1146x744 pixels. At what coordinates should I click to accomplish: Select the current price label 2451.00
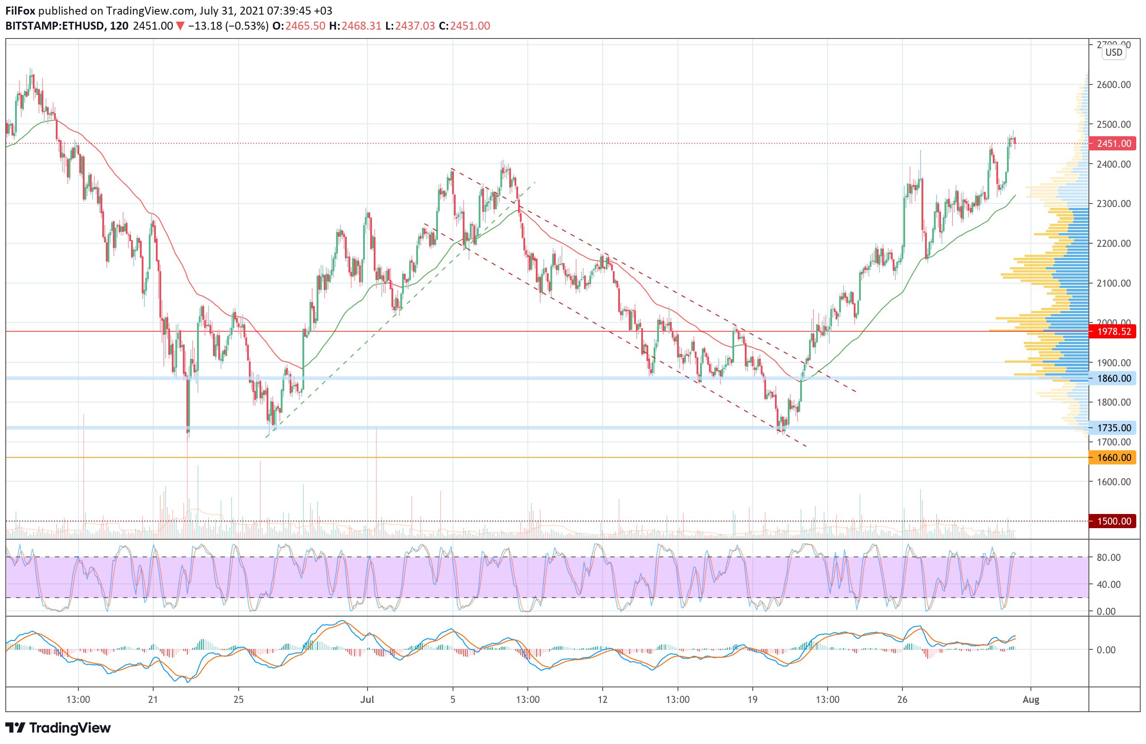[x=1113, y=143]
